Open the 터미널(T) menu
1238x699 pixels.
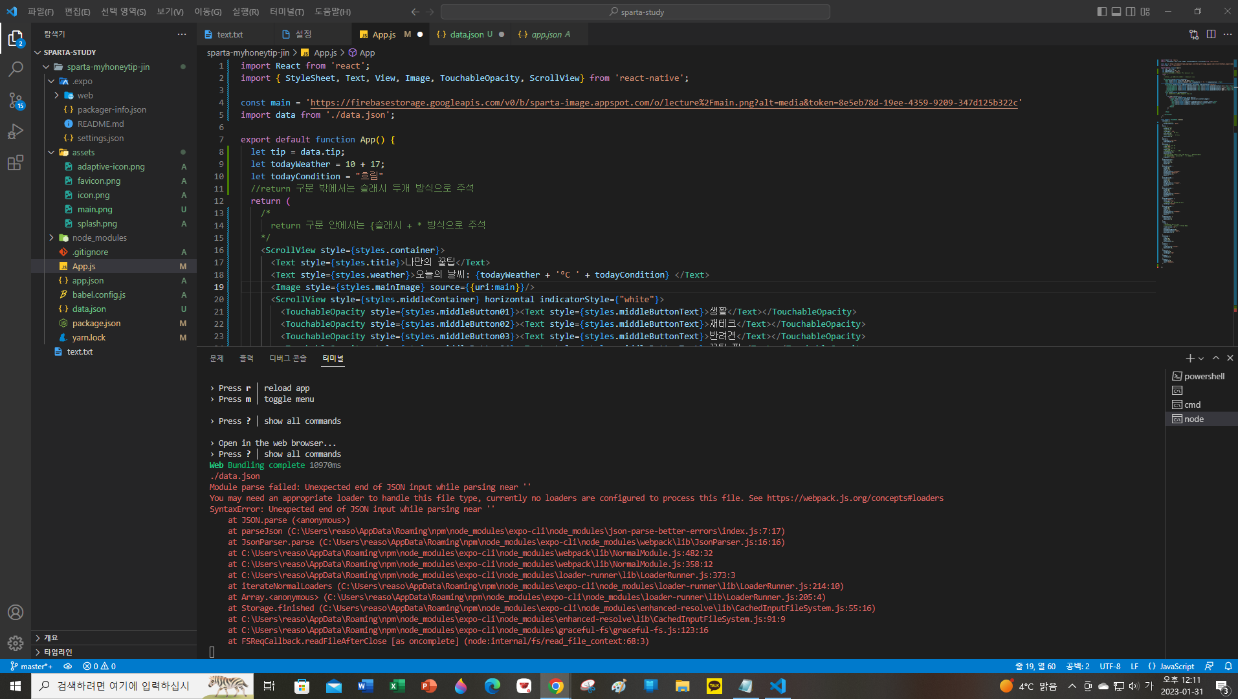(x=287, y=12)
